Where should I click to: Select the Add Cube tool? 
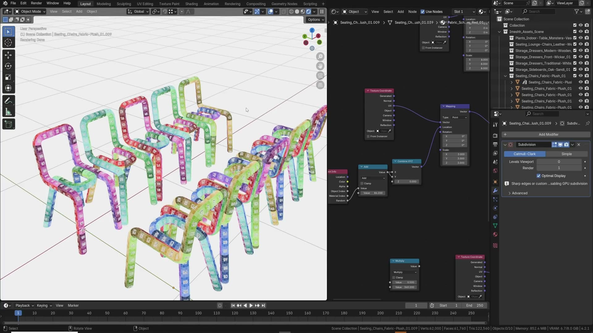8,125
